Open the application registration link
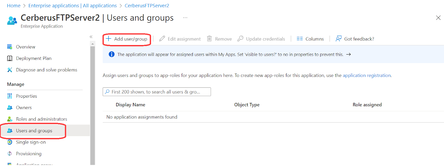444x166 pixels. click(x=367, y=75)
